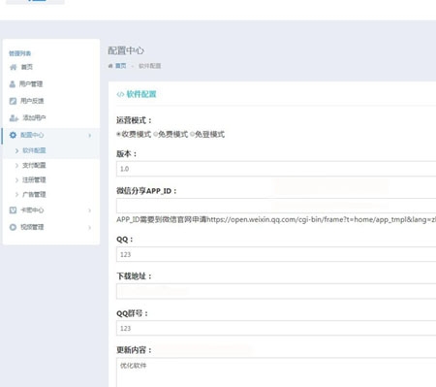Image resolution: width=436 pixels, height=387 pixels.
Task: Open the 注册管理 submenu entry
Action: [34, 180]
